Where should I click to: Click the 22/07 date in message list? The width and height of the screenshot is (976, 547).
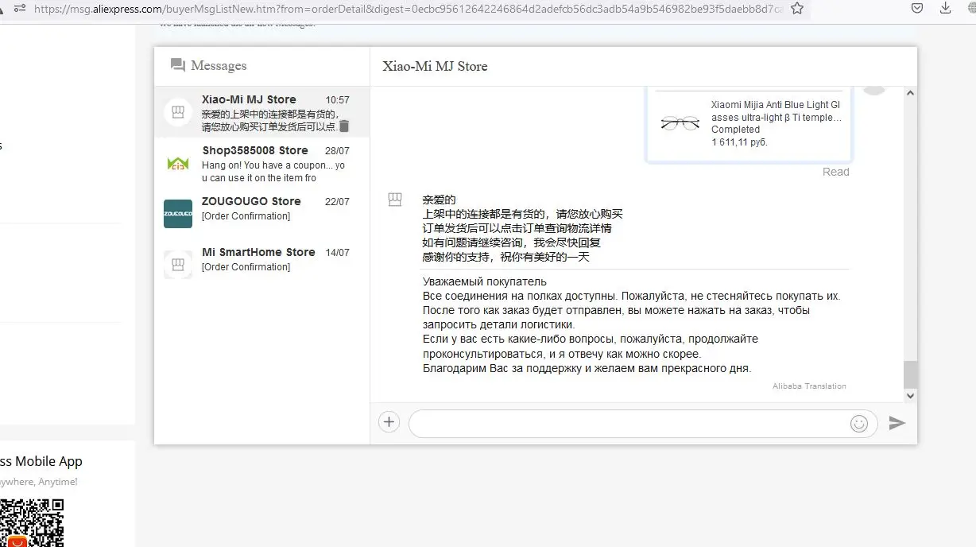click(337, 202)
